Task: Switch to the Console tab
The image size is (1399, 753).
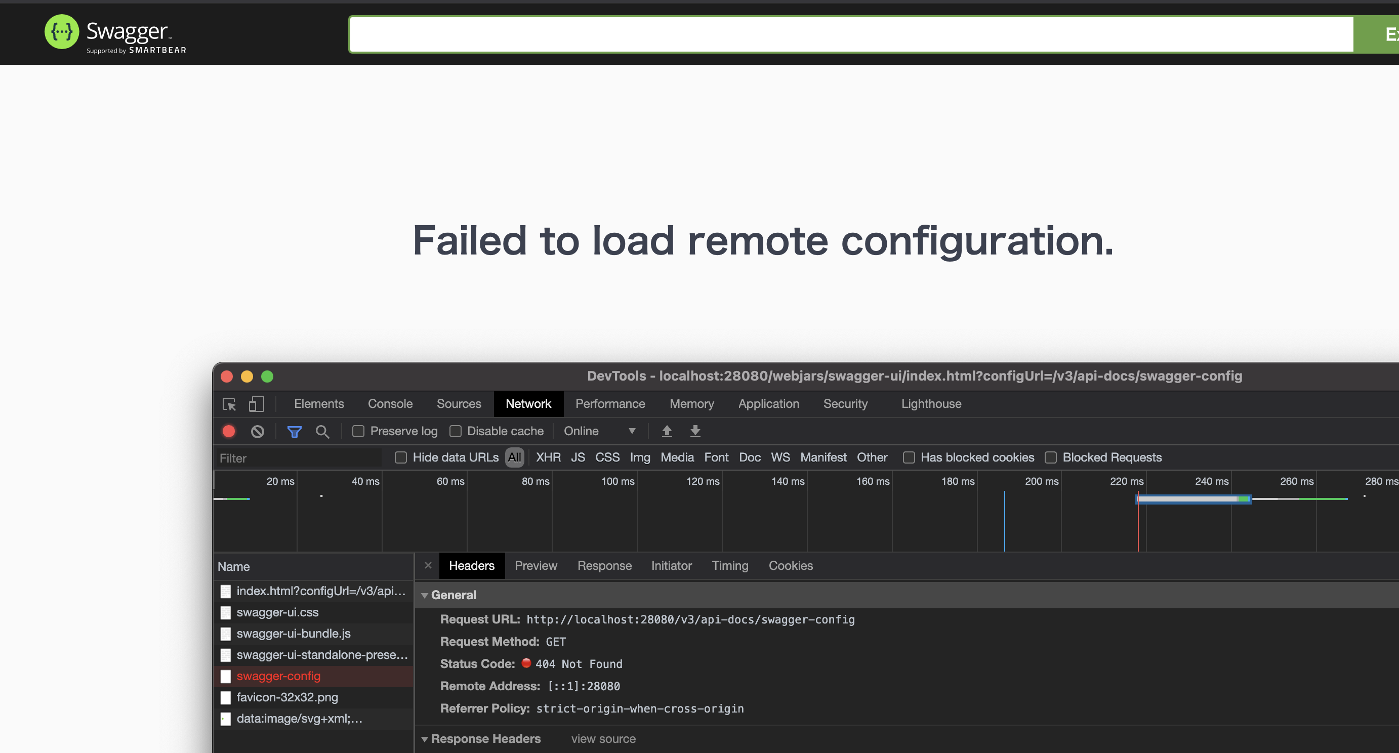Action: tap(390, 404)
